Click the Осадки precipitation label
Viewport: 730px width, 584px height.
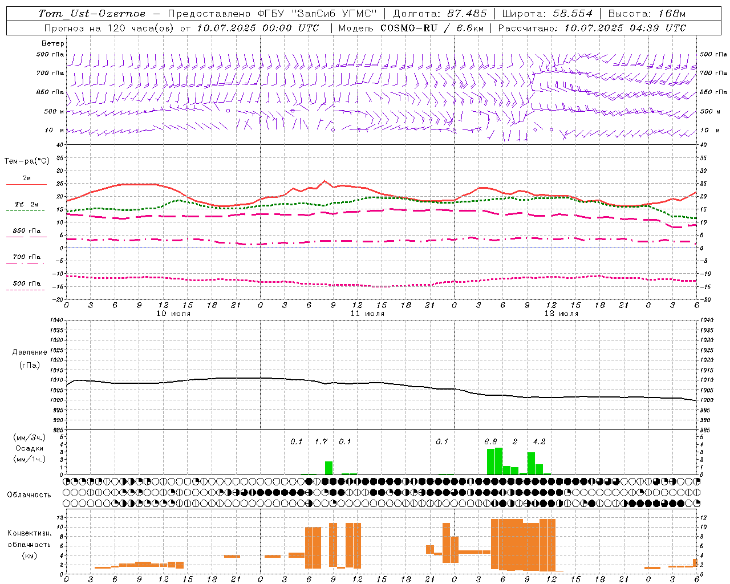pos(30,448)
